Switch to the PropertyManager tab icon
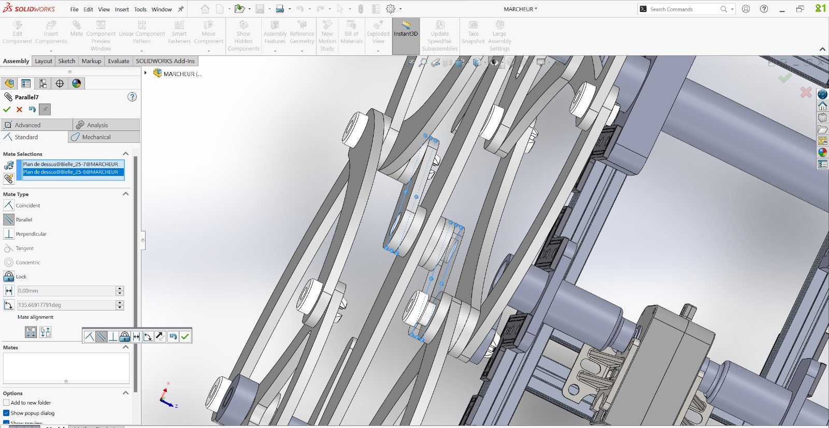The image size is (829, 428). (x=26, y=83)
